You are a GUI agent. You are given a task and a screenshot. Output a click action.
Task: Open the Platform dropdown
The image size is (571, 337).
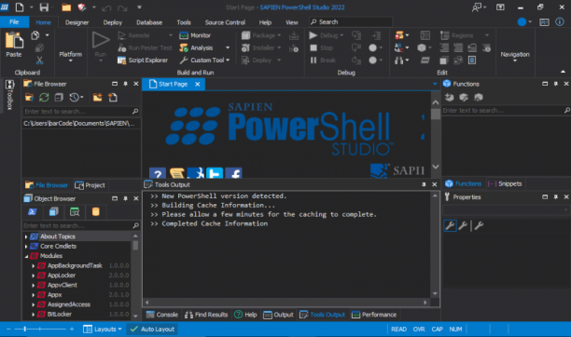tap(71, 56)
